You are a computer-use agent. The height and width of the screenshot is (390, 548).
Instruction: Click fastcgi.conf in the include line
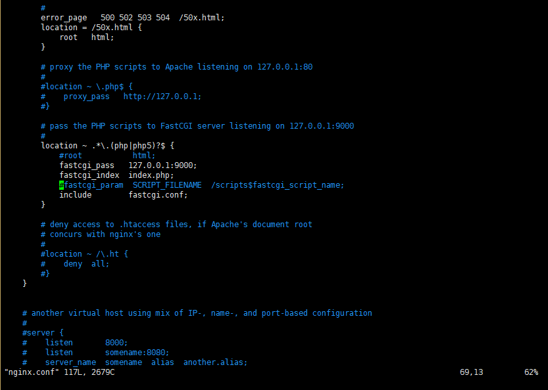[158, 195]
